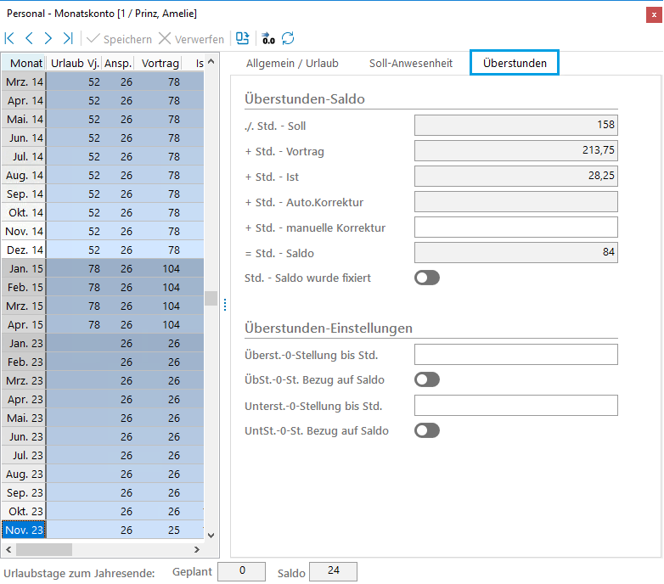
Task: Go to the previous record arrow
Action: tap(30, 39)
